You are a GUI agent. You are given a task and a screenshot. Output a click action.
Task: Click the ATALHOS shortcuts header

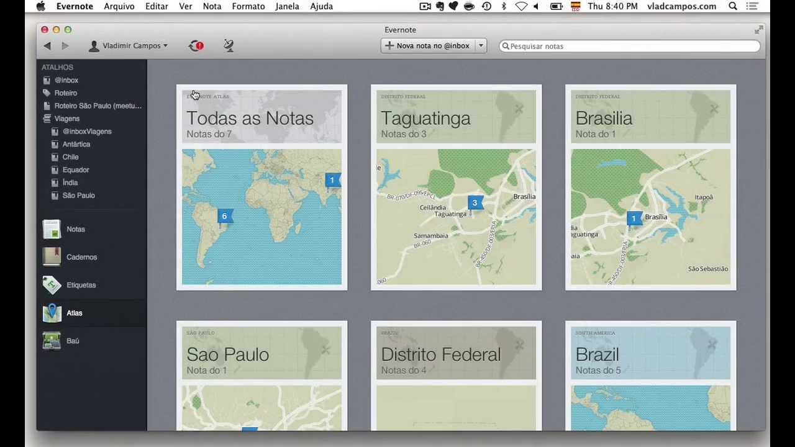point(57,67)
